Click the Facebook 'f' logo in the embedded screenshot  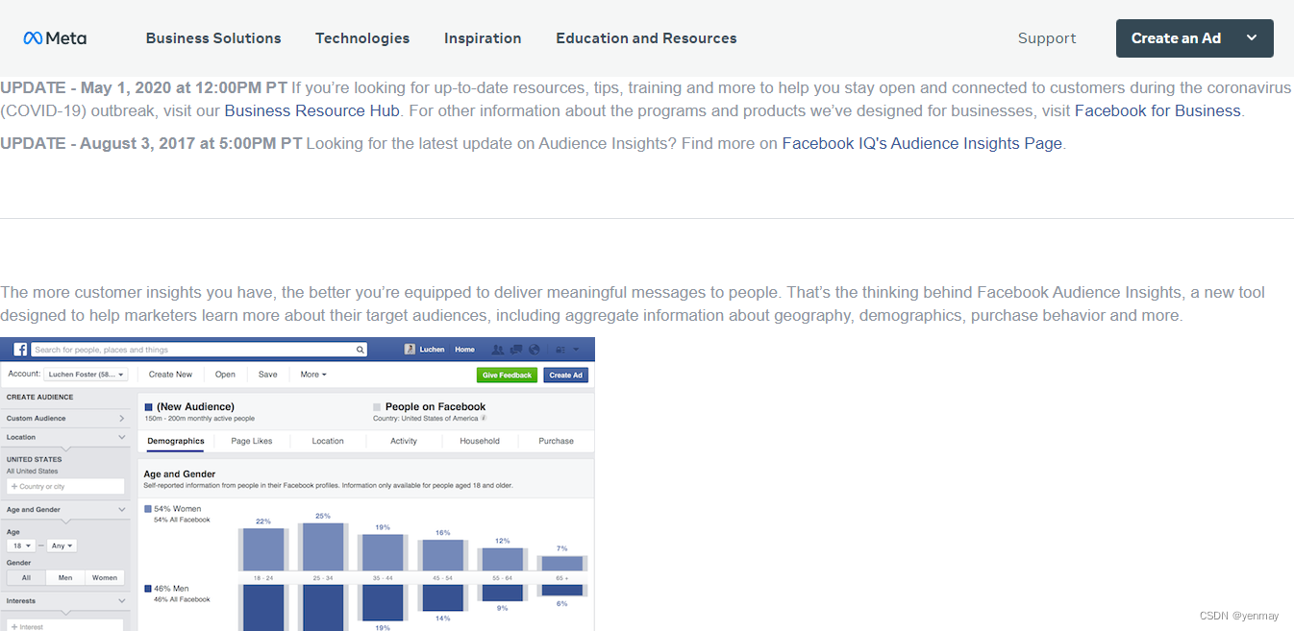(20, 350)
